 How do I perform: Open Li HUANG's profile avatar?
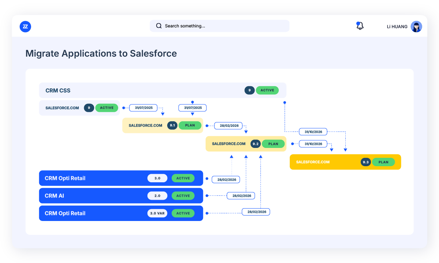point(416,26)
